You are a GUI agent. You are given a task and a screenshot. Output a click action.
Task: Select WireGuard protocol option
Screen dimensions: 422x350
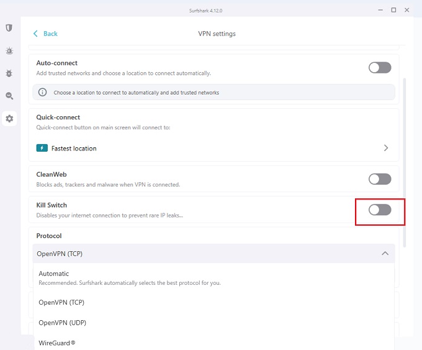(x=213, y=343)
